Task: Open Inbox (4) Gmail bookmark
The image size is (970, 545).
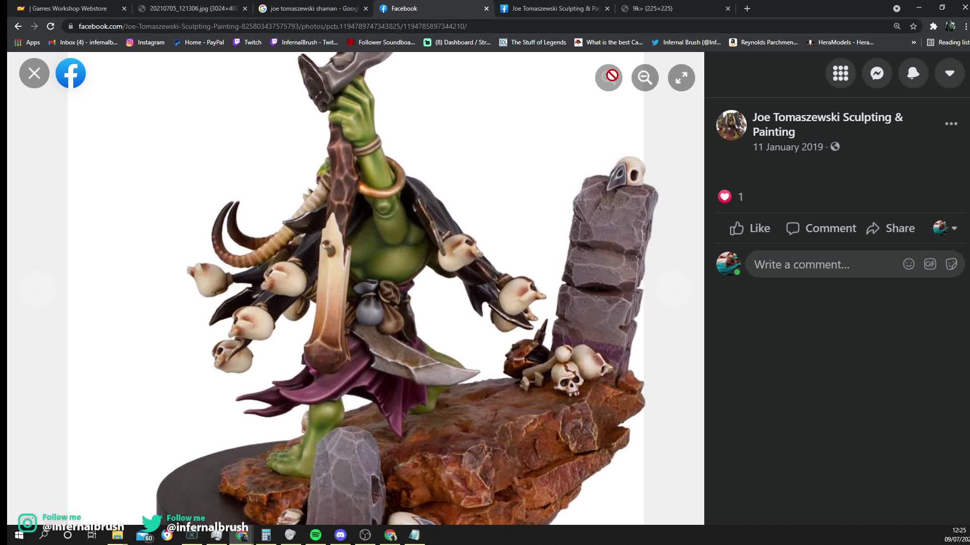Action: coord(83,42)
